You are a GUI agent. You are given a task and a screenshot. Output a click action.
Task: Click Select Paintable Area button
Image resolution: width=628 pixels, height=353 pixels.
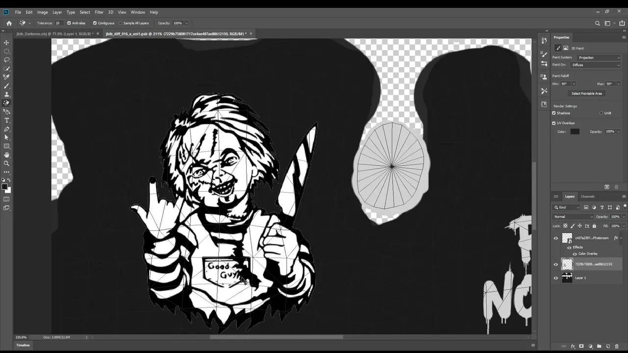pos(586,94)
